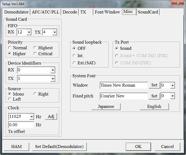The image size is (186, 155).
Task: Expand the Clock frequency dropdown
Action: tap(31, 117)
